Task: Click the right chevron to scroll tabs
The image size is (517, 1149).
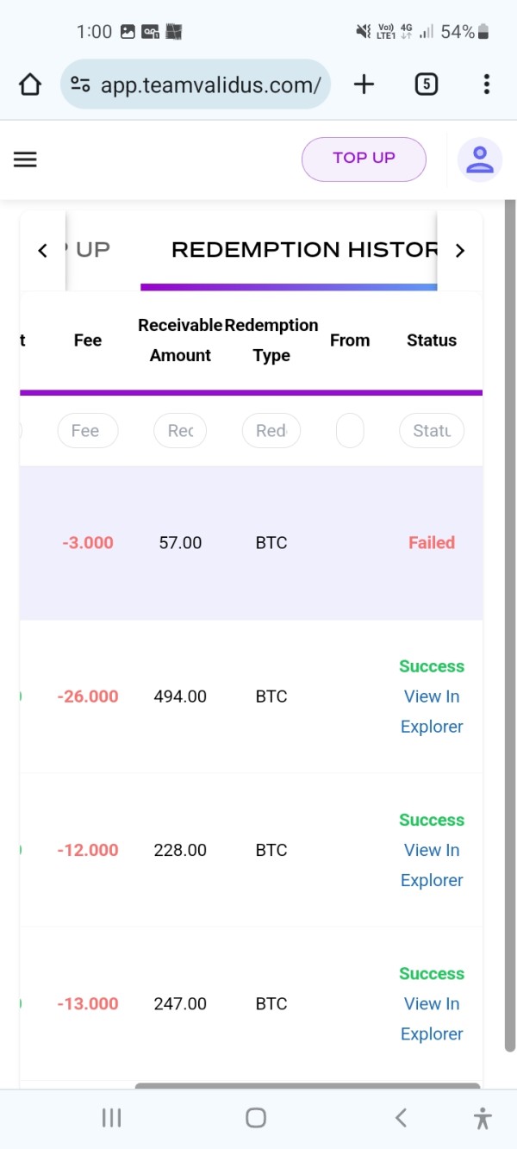Action: 460,251
